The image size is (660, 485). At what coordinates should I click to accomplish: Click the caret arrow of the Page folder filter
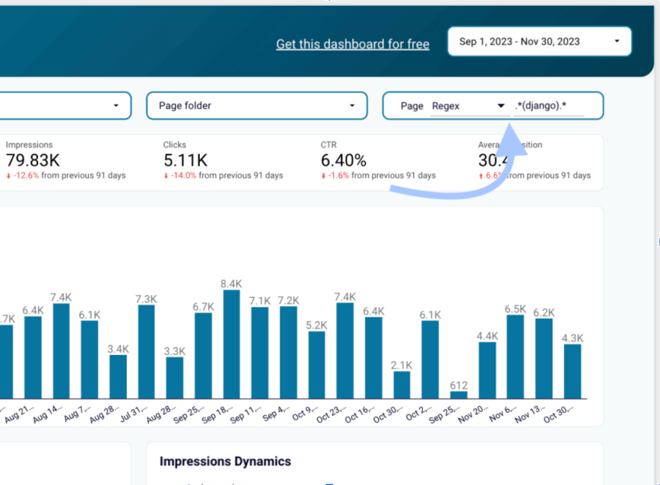coord(352,106)
